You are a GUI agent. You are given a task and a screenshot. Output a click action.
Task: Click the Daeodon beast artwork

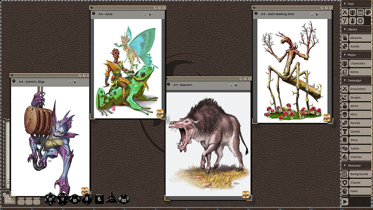208,144
